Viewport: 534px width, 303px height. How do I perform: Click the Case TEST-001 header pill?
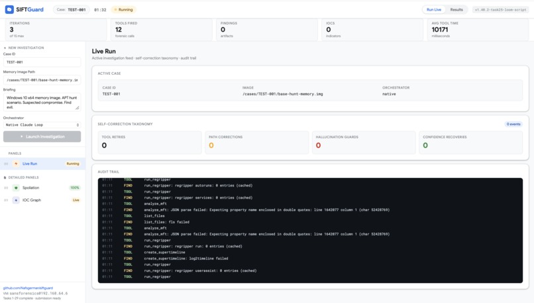71,9
